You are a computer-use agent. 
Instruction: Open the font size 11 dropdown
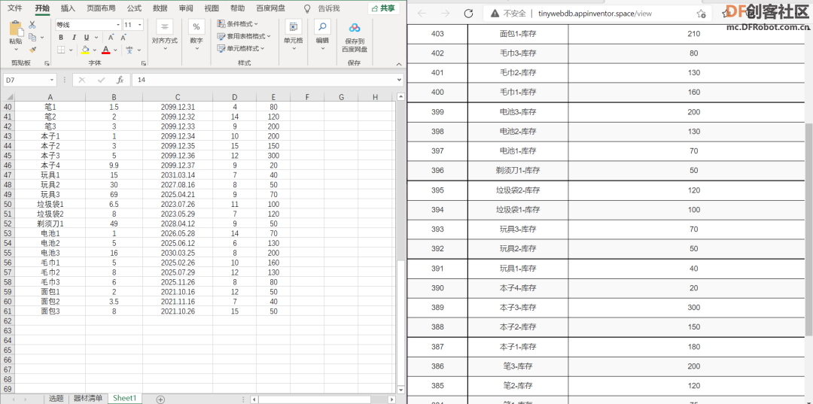pyautogui.click(x=141, y=24)
